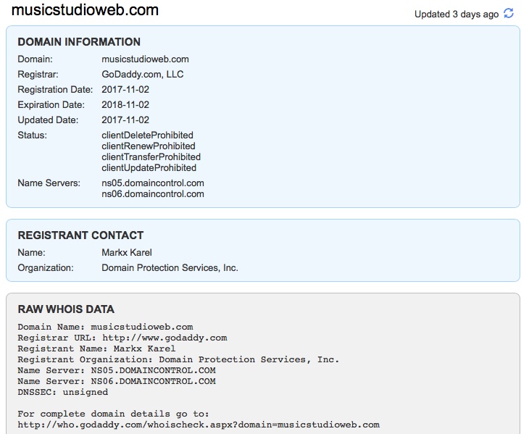Click the raw 'Registrant Name: Markx Karel' line
This screenshot has width=529, height=434.
(x=96, y=349)
